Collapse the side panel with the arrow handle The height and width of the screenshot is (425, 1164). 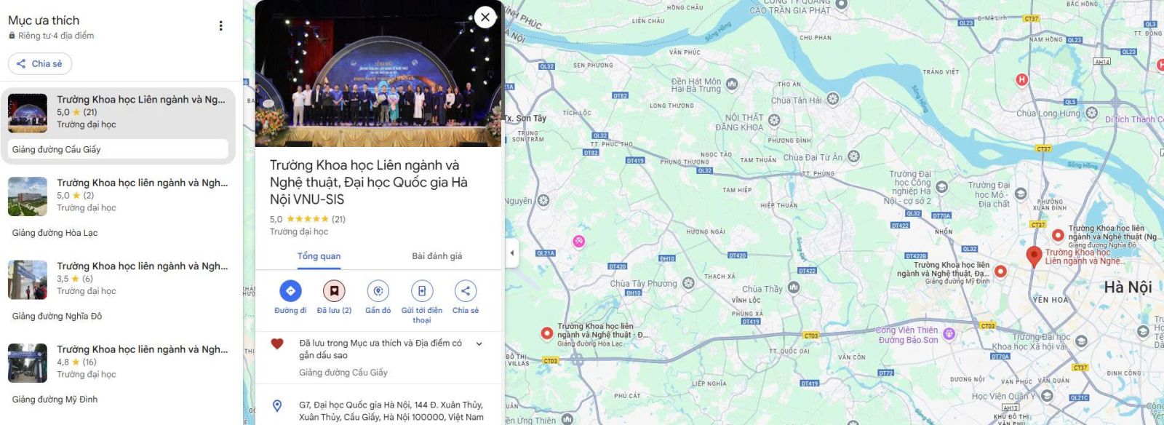511,253
